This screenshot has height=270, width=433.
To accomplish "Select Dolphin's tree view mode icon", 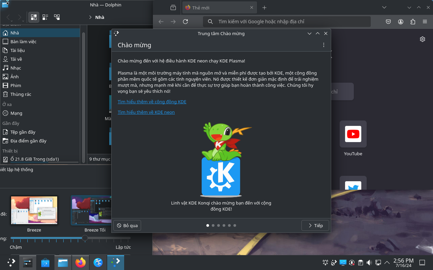I will coord(57,17).
